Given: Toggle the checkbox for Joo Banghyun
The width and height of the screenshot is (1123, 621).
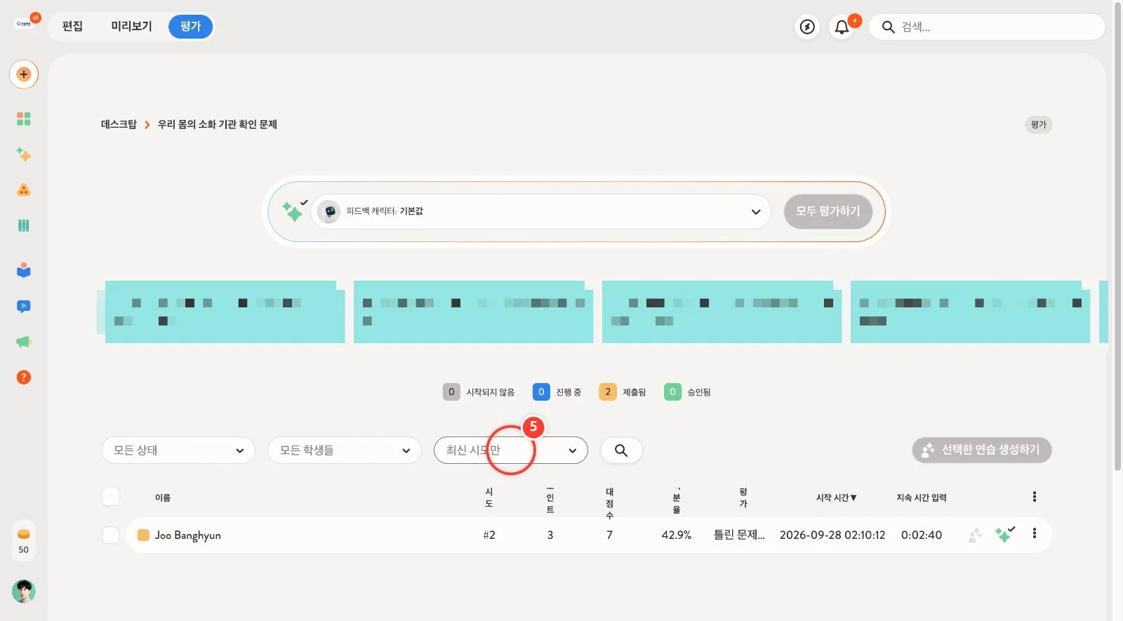Looking at the screenshot, I should pos(111,535).
